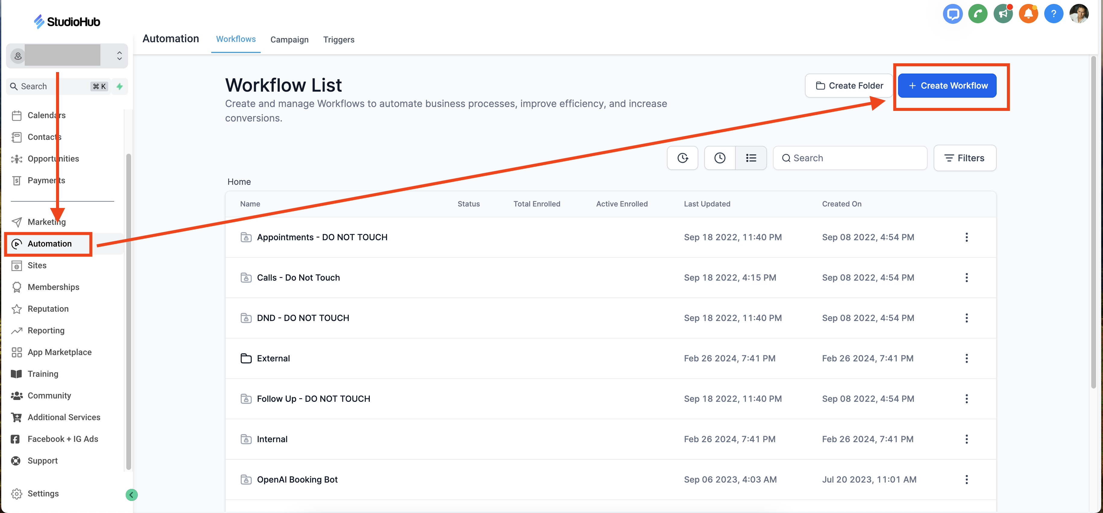Image resolution: width=1103 pixels, height=513 pixels.
Task: Click the green phone dialer icon
Action: (978, 14)
